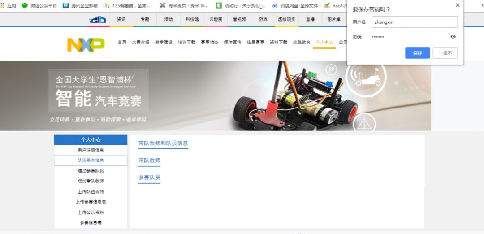
Task: Open the 虚拟现实 top tab
Action: click(286, 19)
